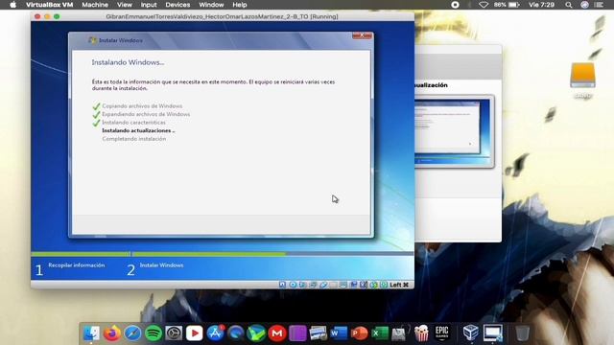Click USB devices icon in VM status bar
This screenshot has width=614, height=345.
323,285
